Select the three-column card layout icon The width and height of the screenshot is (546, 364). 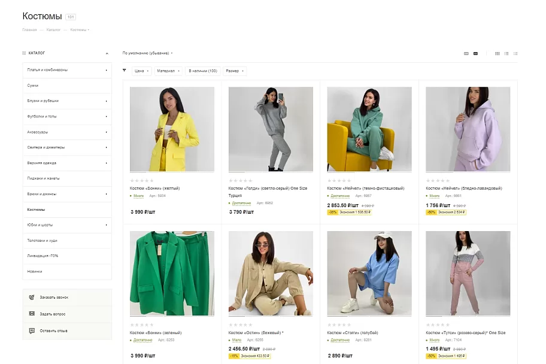point(466,53)
